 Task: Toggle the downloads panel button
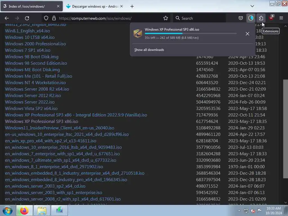(251, 18)
